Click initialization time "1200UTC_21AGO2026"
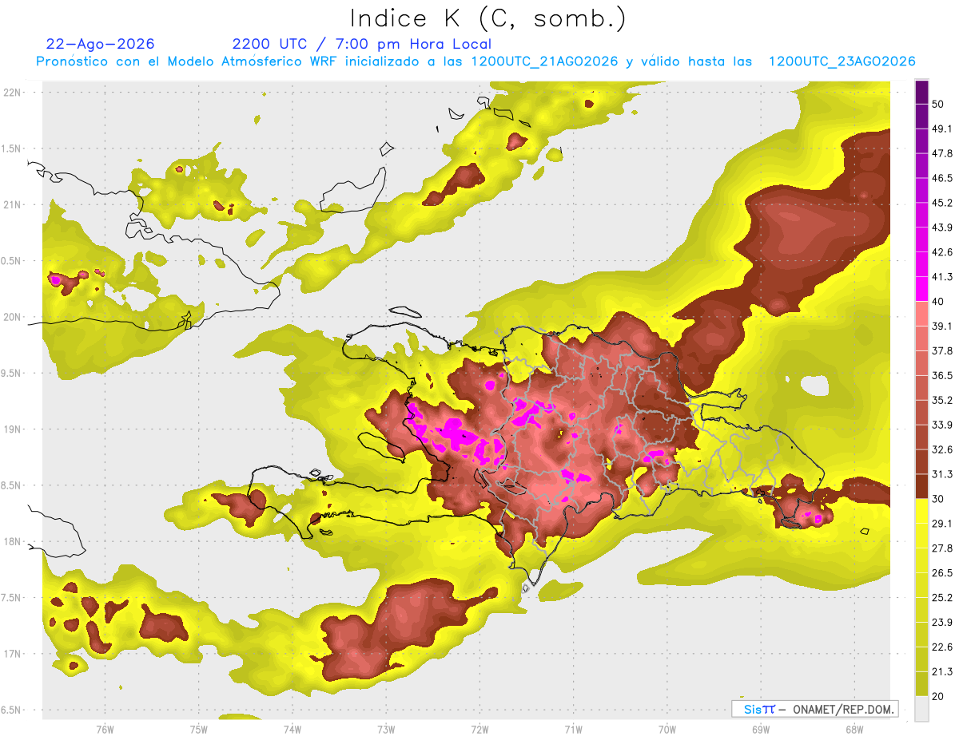959x740 pixels. (x=543, y=61)
